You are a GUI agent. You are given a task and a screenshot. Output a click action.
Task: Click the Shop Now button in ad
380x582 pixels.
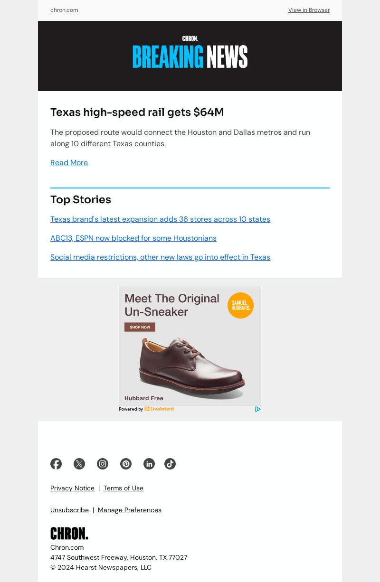140,327
